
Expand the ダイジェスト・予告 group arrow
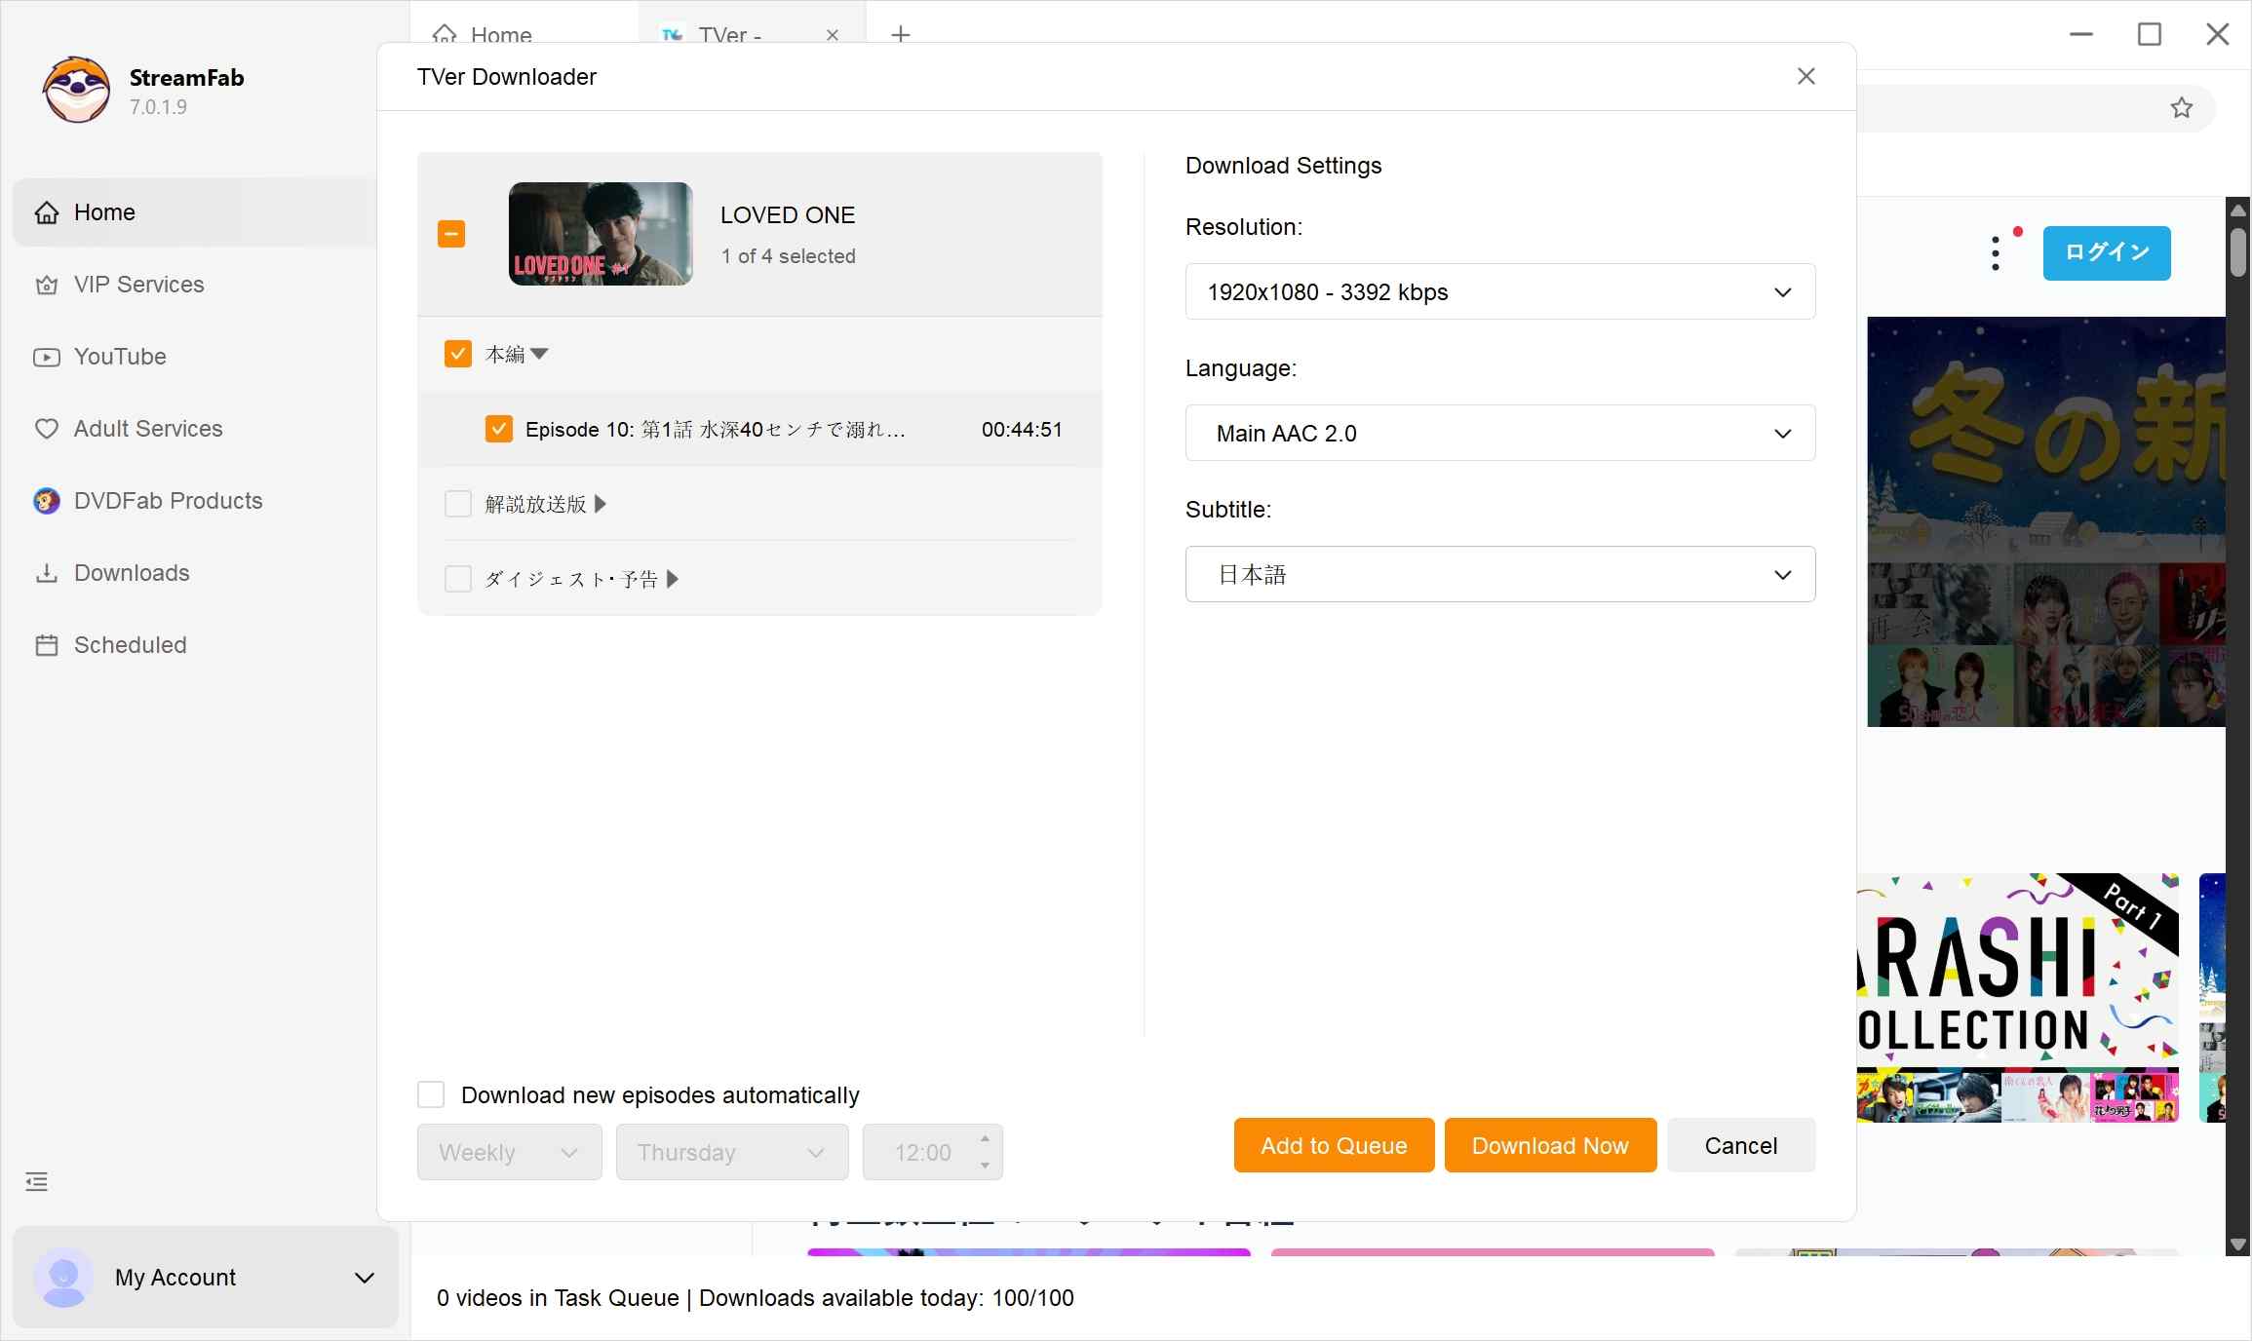coord(673,579)
